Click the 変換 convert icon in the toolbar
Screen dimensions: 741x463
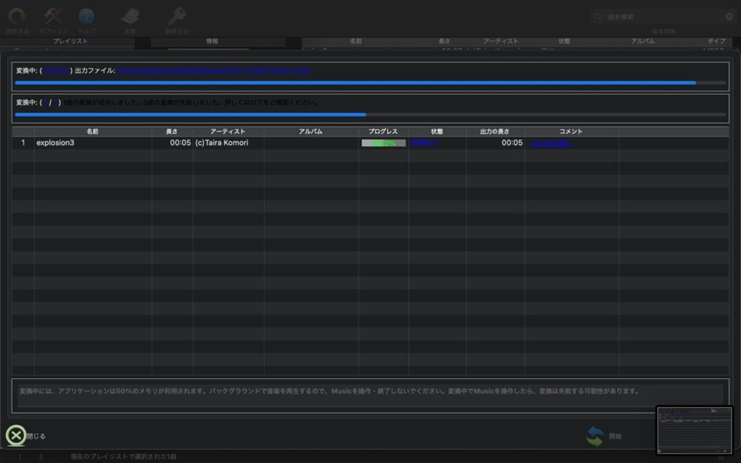click(130, 17)
